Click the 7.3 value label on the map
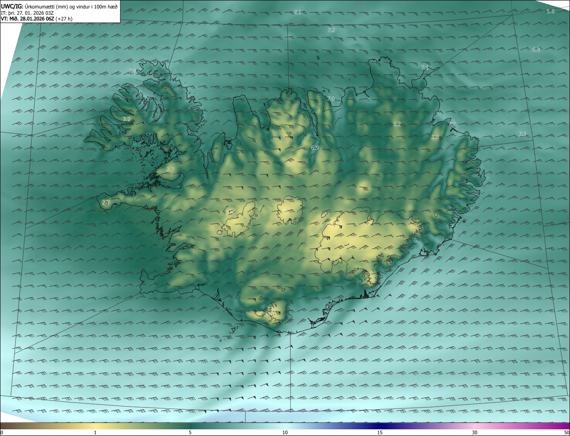 pos(522,134)
